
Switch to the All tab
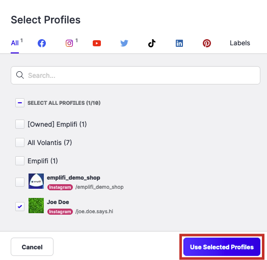click(15, 43)
